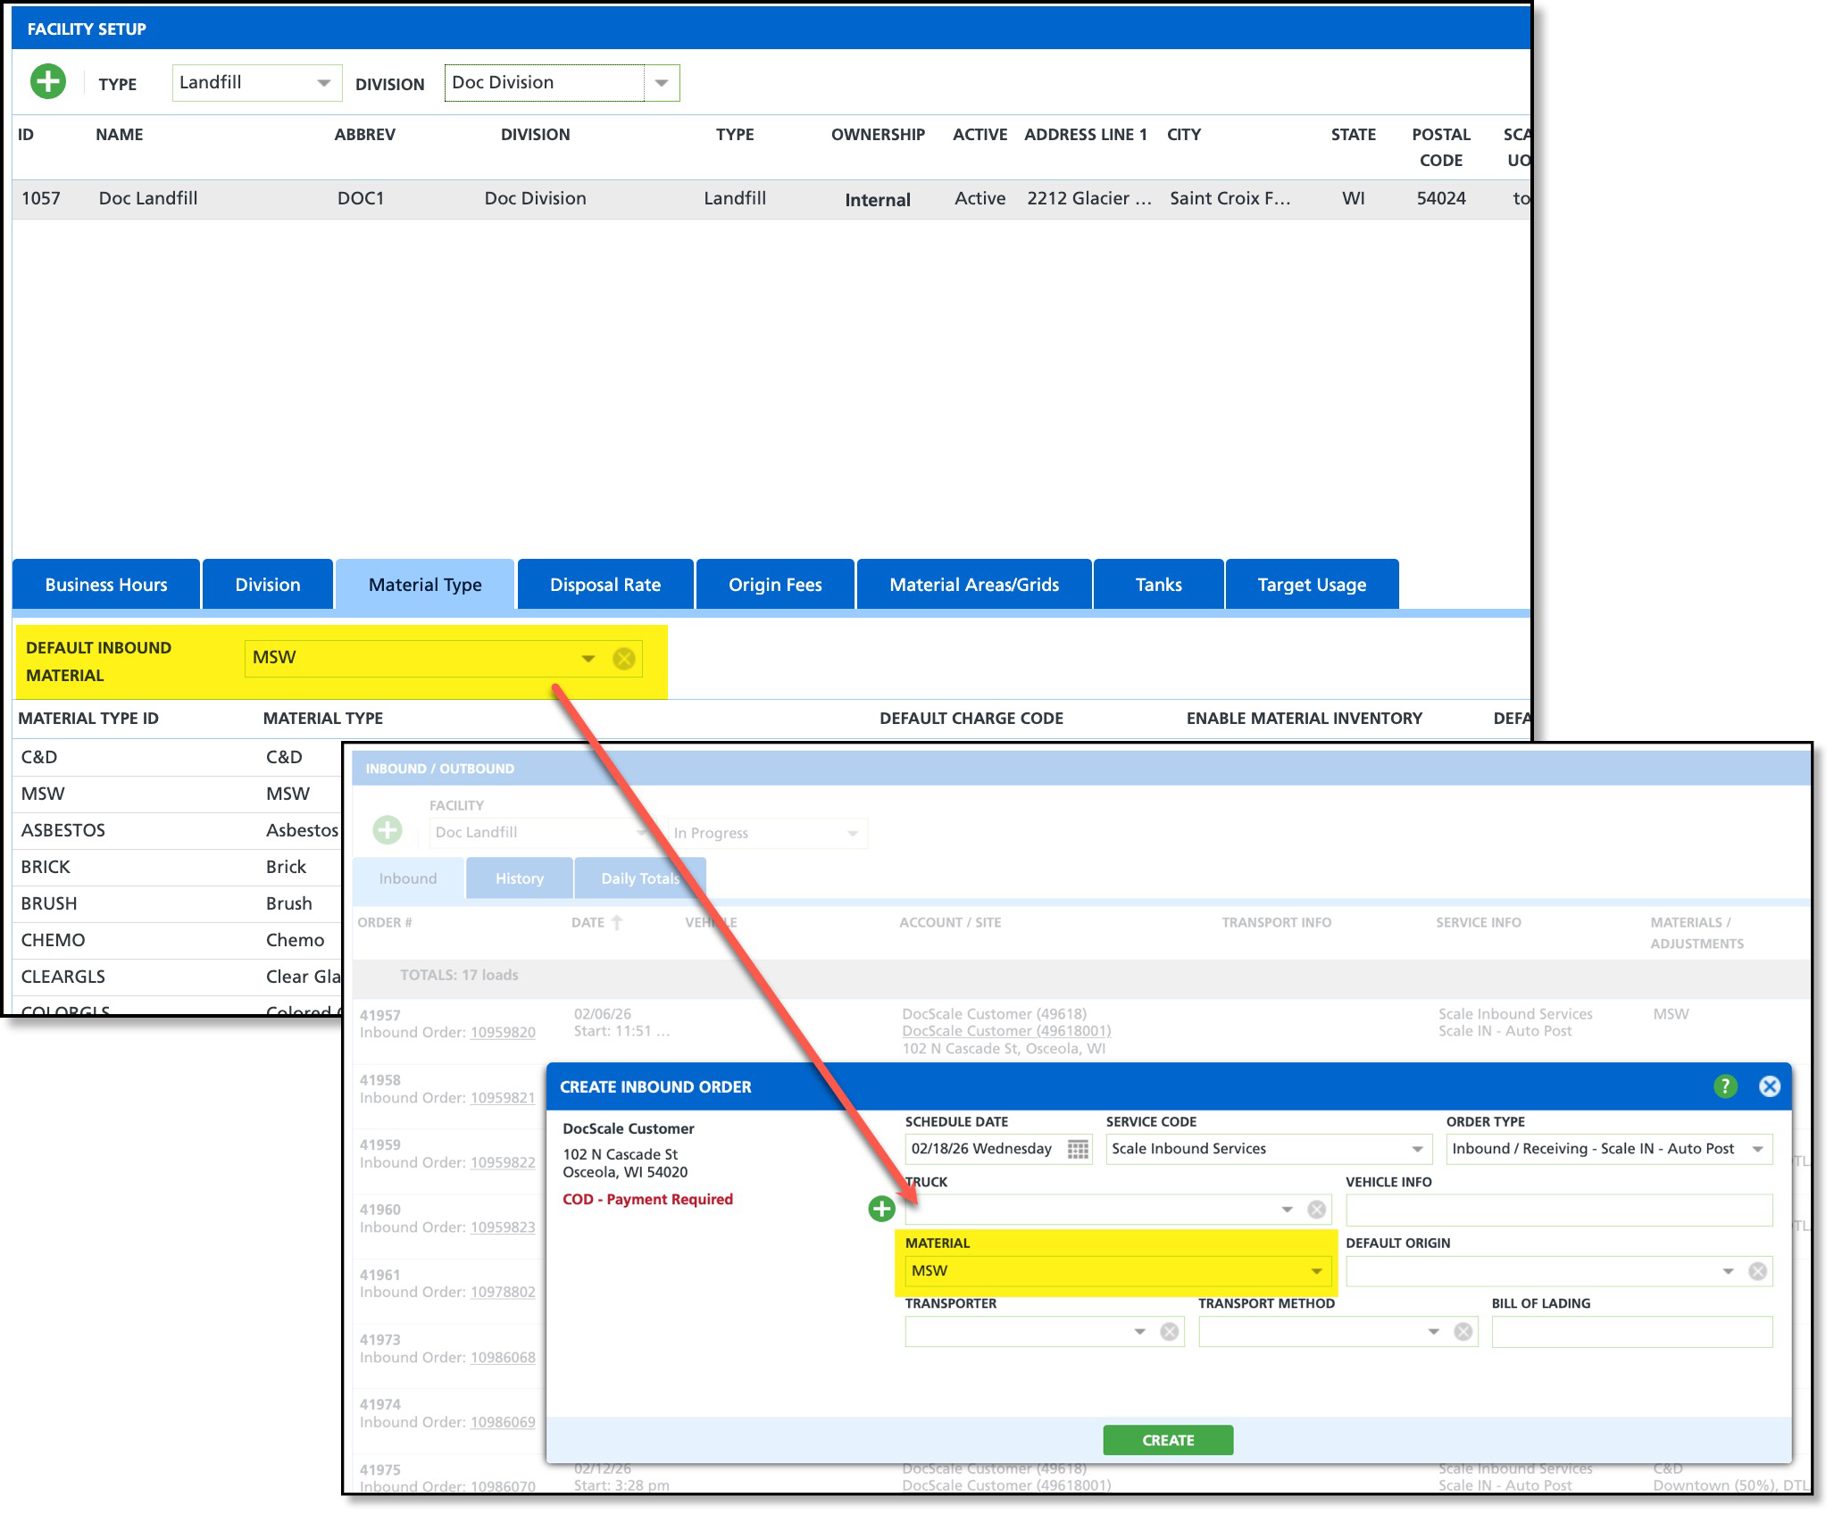Viewport: 1834px width, 1514px height.
Task: Open the Division dropdown arrow
Action: 662,83
